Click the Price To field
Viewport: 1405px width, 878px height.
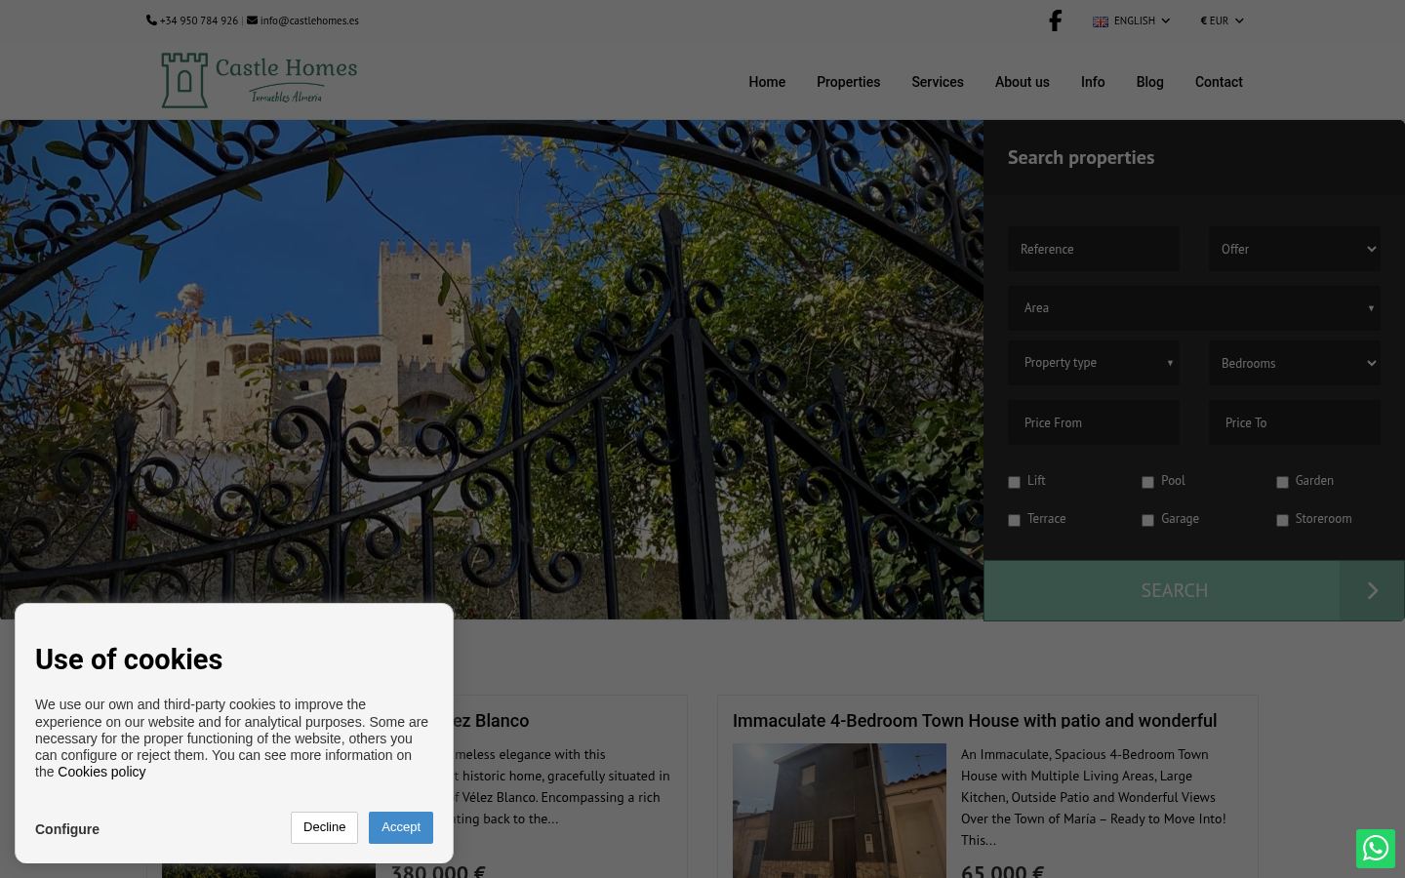[x=1295, y=422]
